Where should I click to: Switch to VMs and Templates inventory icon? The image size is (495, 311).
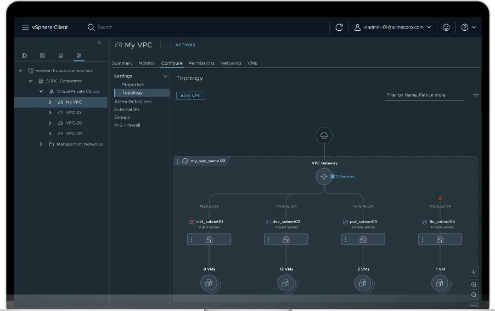pos(42,55)
